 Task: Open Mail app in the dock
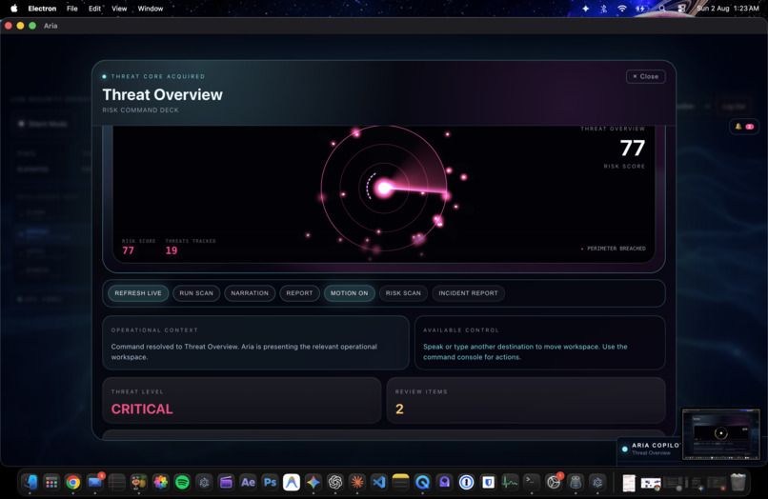coord(95,483)
